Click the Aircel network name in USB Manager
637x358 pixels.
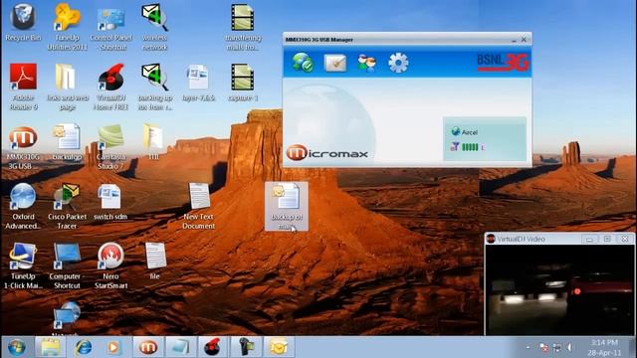[470, 132]
